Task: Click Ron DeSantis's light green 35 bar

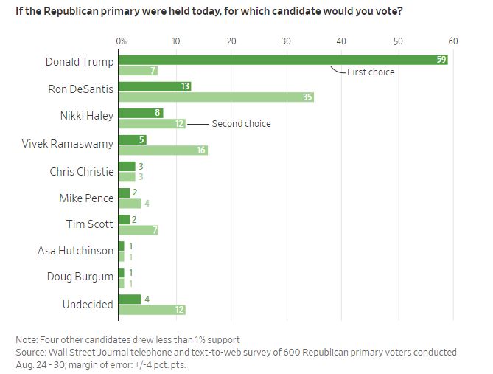Action: [x=216, y=97]
